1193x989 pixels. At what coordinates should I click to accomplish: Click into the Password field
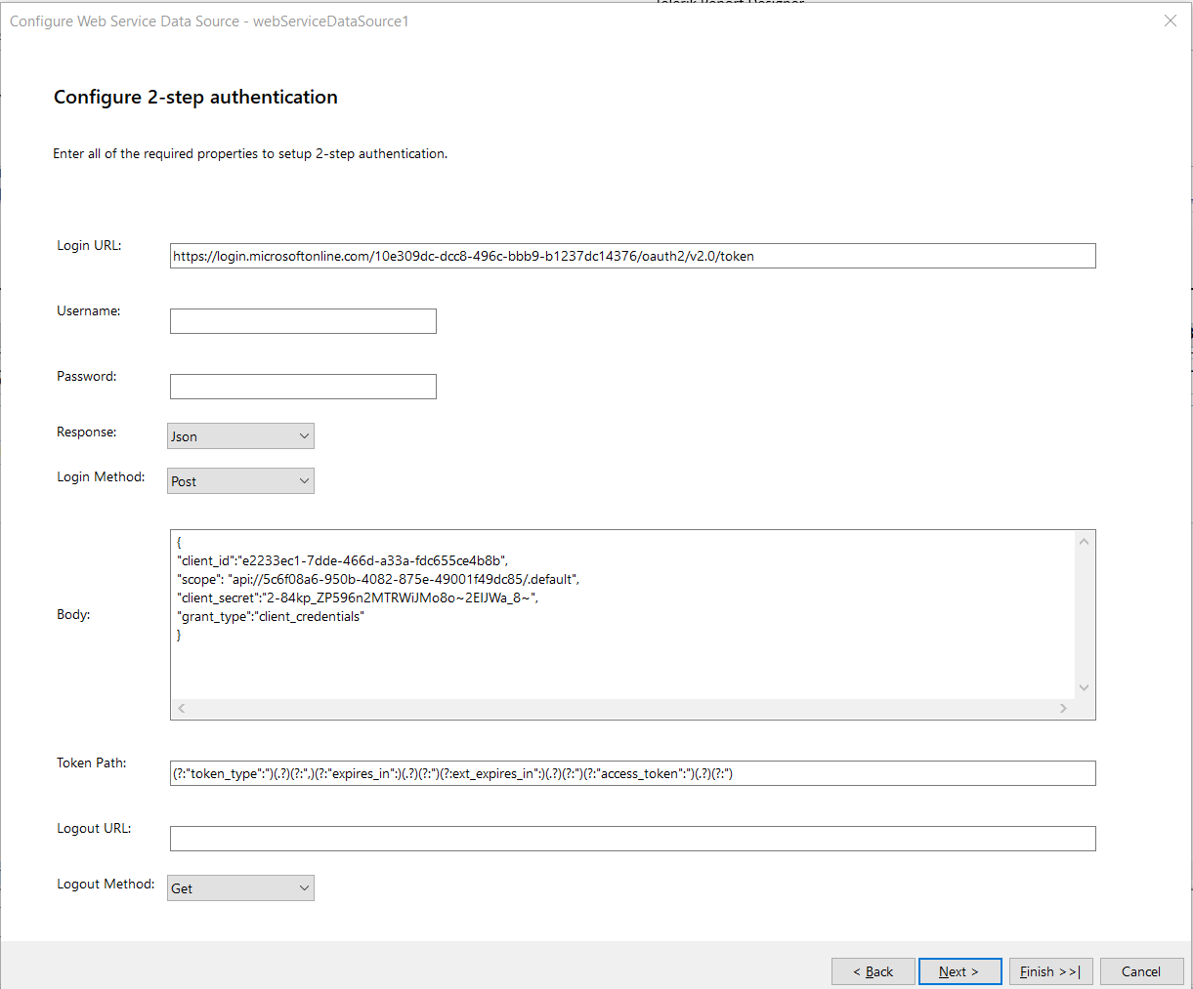pyautogui.click(x=303, y=387)
